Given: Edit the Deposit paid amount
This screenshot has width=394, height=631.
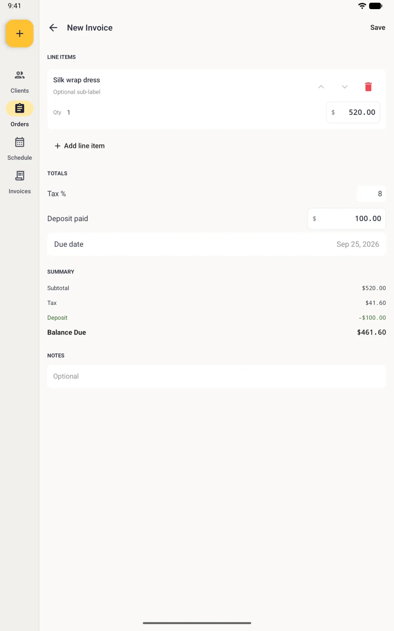Looking at the screenshot, I should 347,218.
